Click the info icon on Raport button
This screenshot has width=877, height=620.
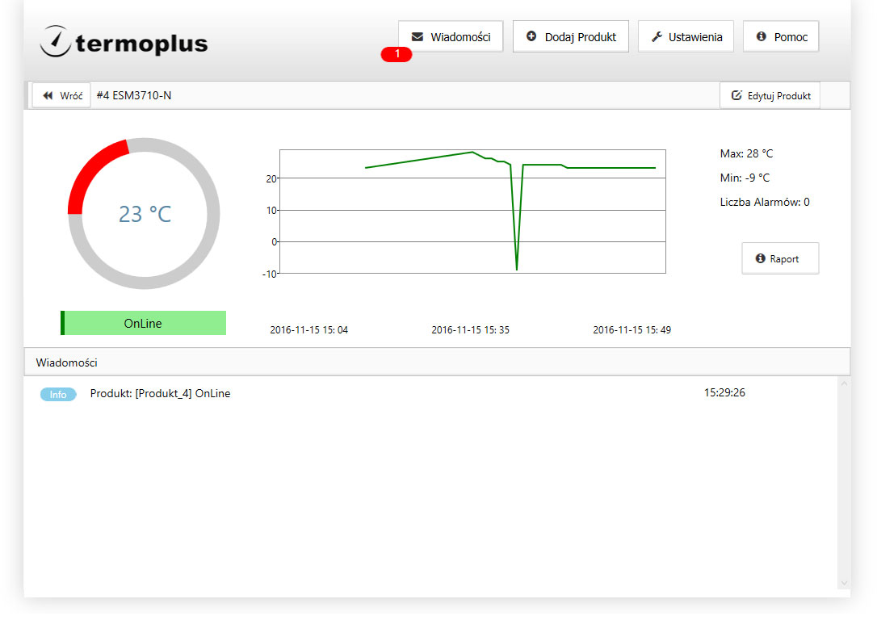point(760,259)
